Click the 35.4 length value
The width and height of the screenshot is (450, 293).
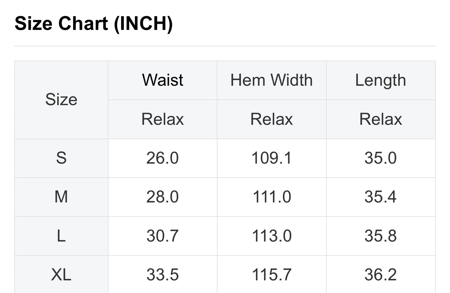click(x=381, y=197)
